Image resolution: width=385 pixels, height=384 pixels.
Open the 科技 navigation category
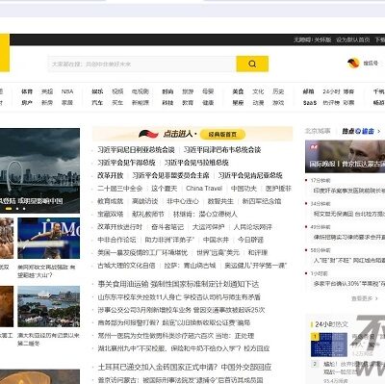pyautogui.click(x=167, y=103)
